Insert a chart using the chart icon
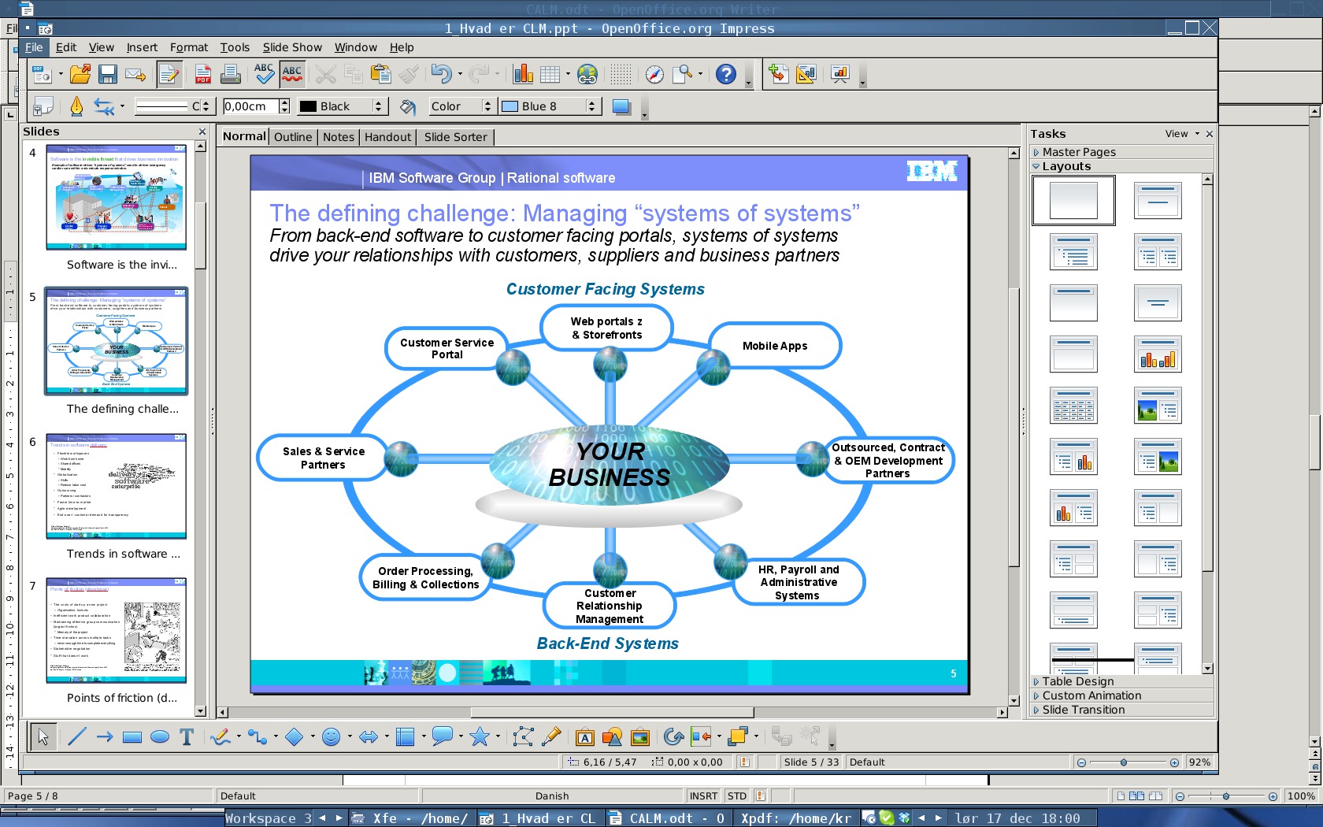 tap(523, 75)
